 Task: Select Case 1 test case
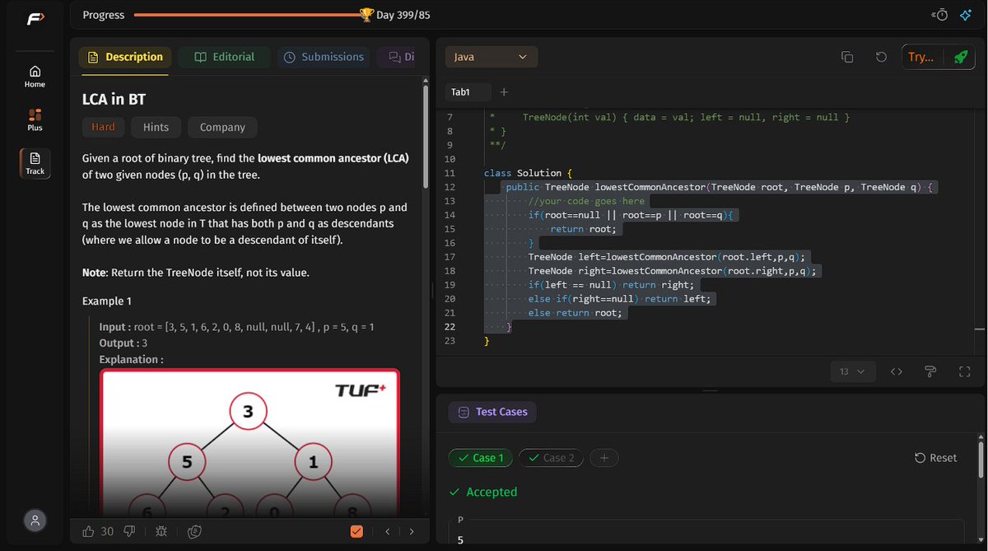pos(482,458)
